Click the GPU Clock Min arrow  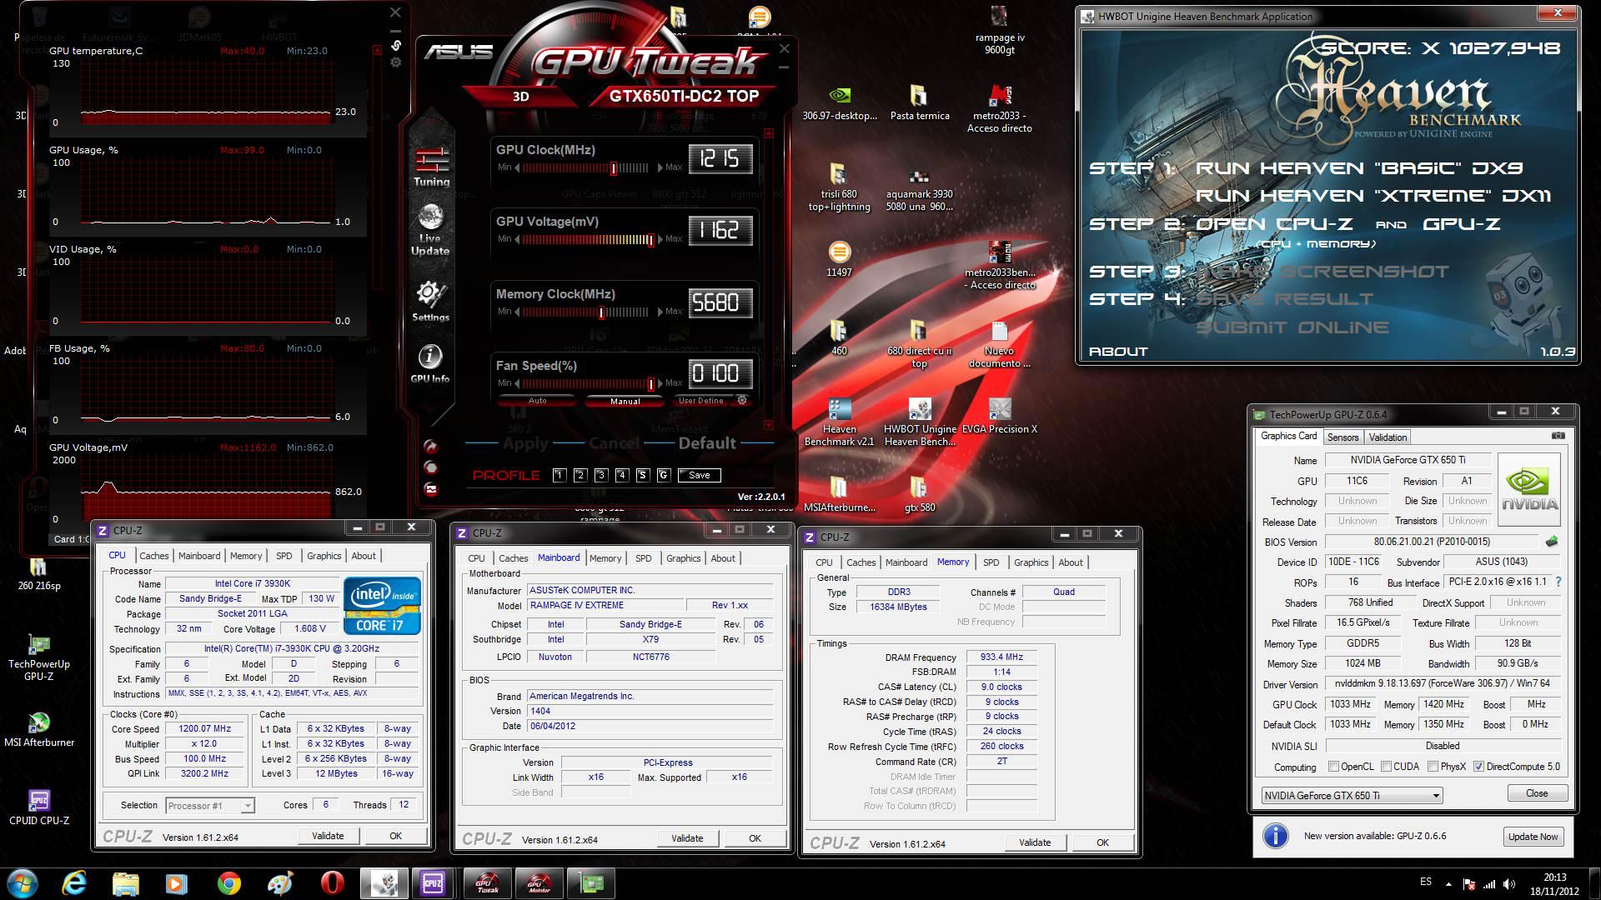click(x=517, y=167)
